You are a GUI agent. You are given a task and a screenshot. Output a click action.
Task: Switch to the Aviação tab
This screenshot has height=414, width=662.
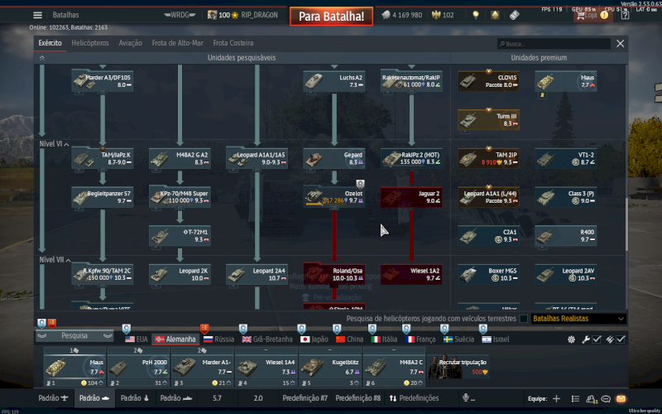130,43
